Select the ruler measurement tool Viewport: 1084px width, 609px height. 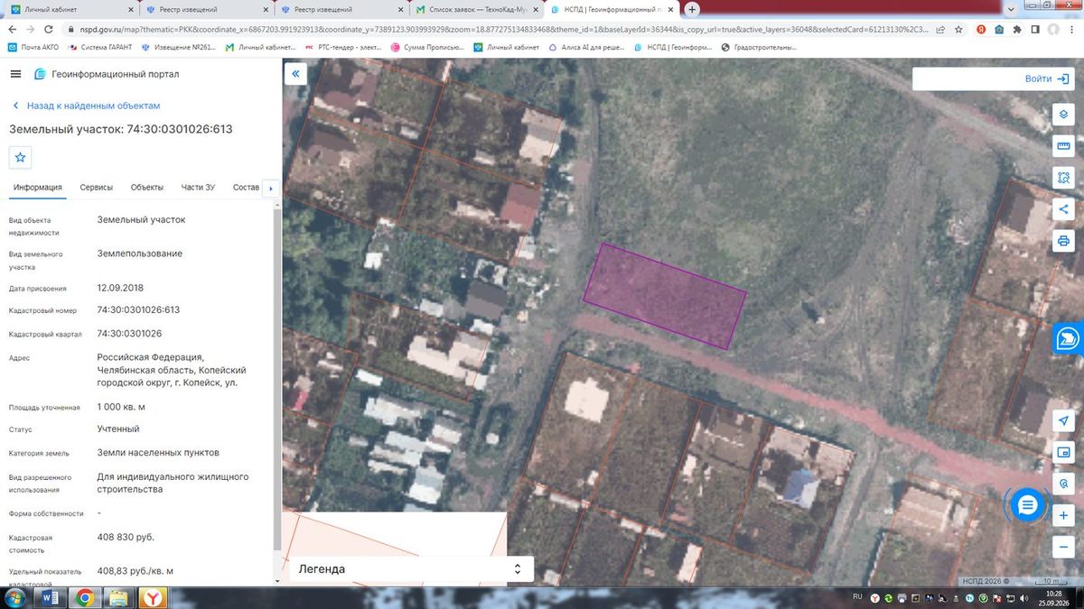[x=1063, y=146]
